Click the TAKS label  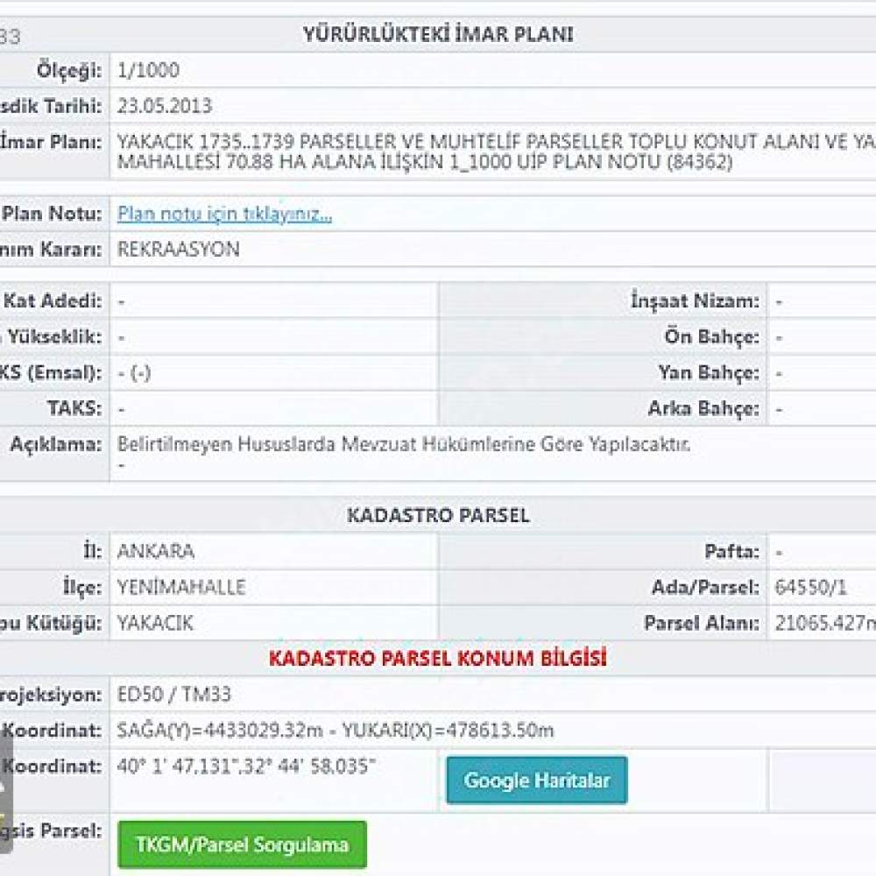pos(74,408)
